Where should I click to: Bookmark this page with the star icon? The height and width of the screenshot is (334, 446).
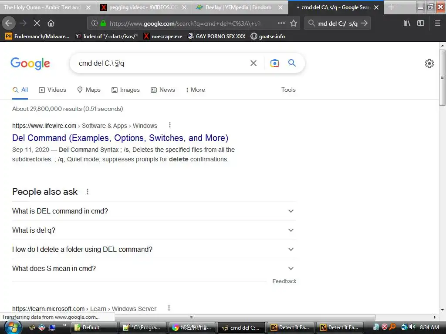click(x=294, y=23)
